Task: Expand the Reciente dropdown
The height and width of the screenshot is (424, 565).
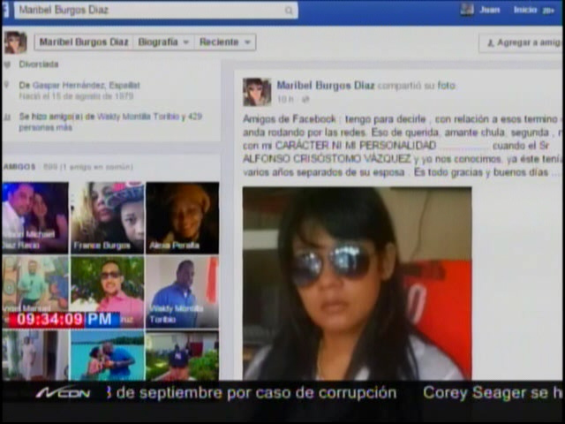Action: click(x=225, y=42)
